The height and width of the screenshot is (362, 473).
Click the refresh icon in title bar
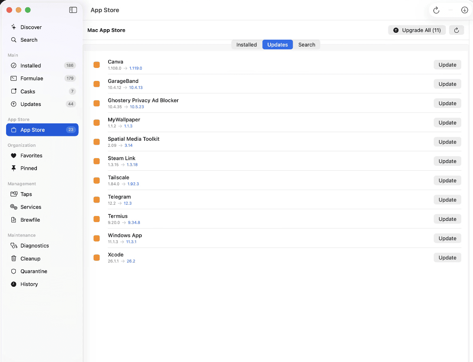436,10
